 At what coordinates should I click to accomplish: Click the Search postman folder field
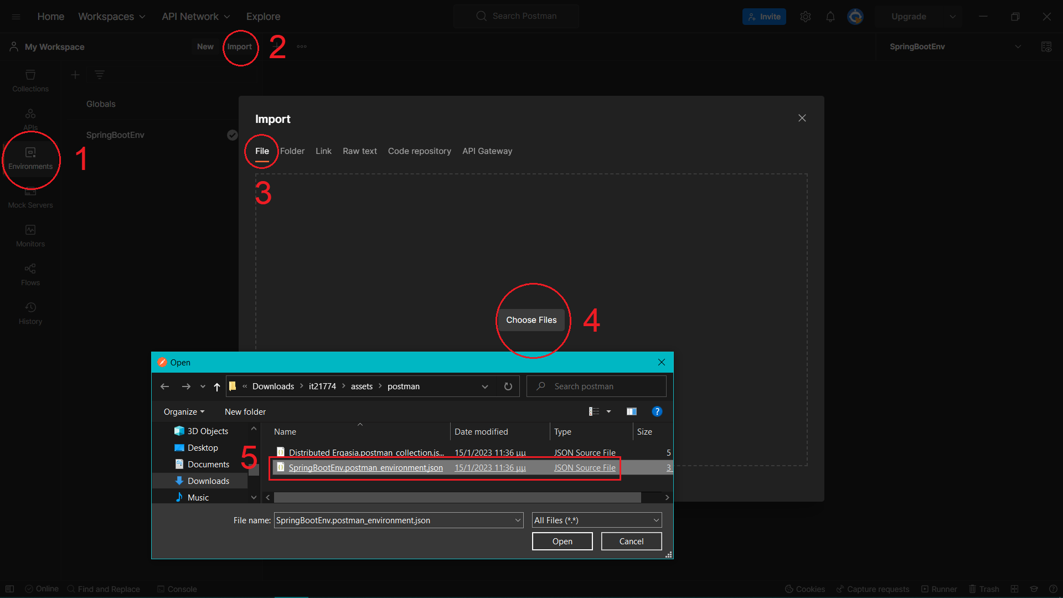tap(597, 386)
